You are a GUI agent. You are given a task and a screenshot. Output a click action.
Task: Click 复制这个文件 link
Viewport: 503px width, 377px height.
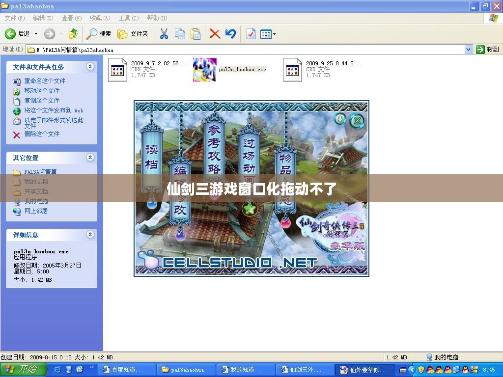[x=42, y=101]
